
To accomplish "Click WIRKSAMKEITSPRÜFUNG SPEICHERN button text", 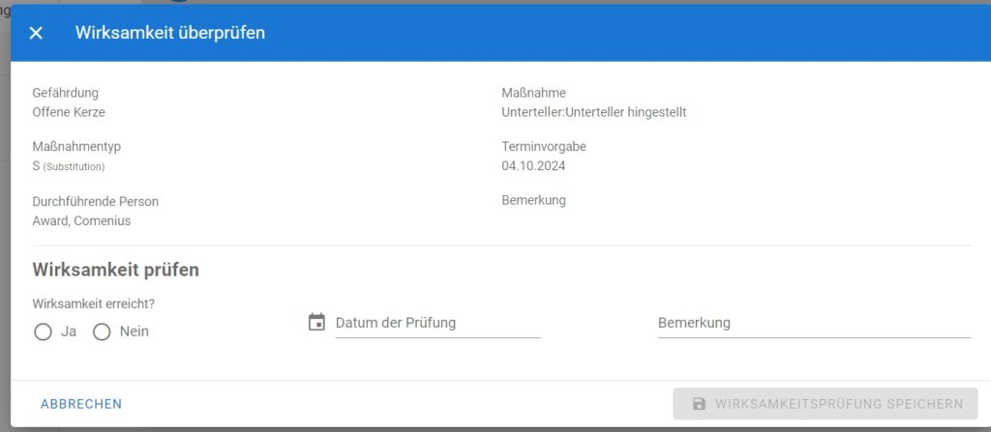I will pyautogui.click(x=838, y=404).
